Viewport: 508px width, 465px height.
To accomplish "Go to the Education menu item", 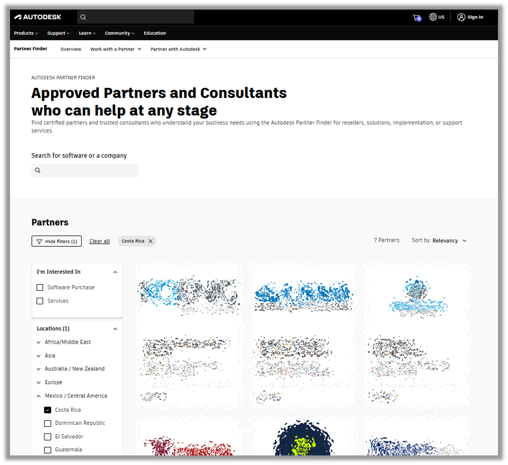I will (155, 33).
